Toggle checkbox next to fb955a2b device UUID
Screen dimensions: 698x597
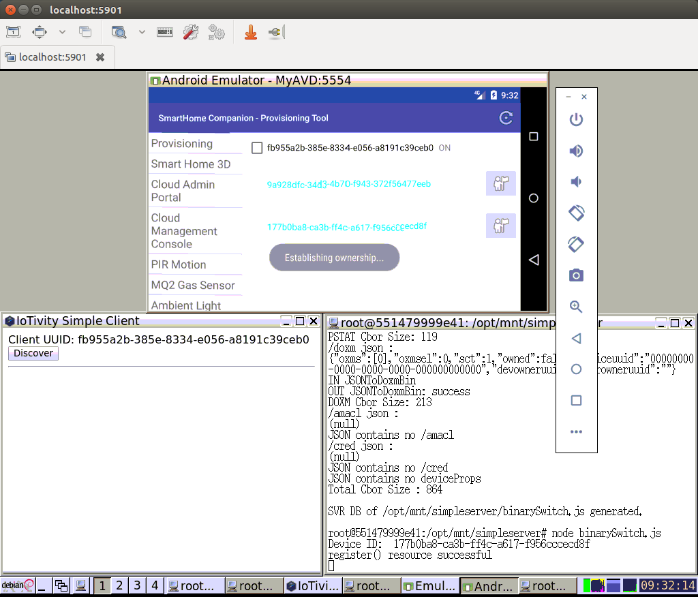(x=257, y=148)
